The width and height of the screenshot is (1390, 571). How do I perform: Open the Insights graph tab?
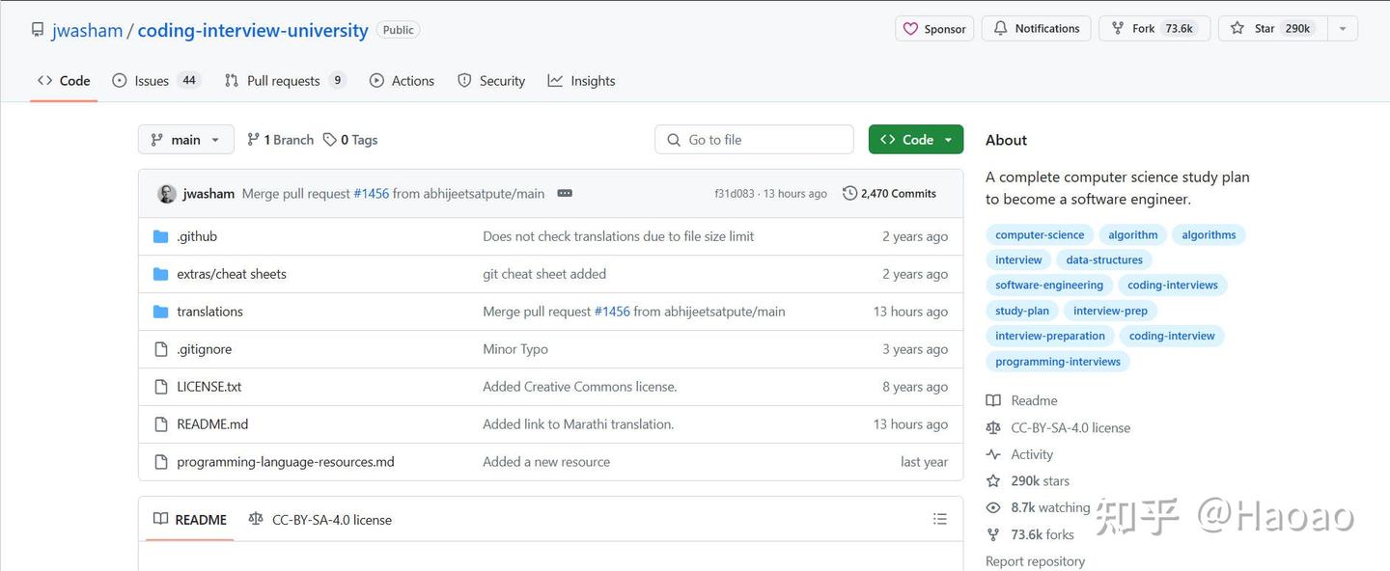point(581,81)
